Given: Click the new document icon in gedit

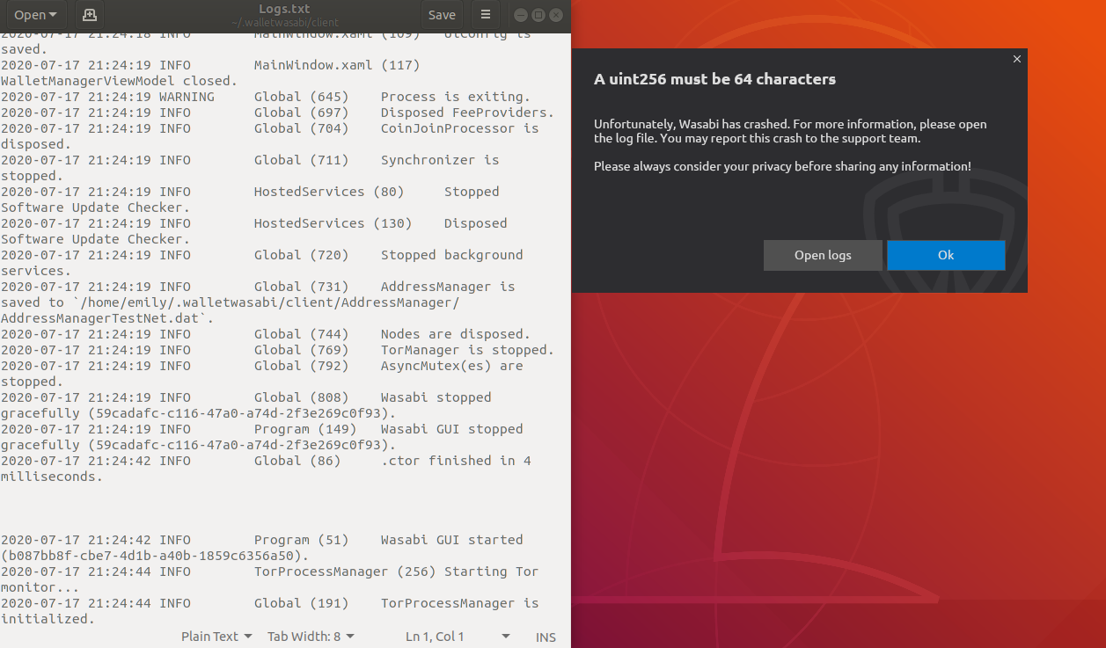Looking at the screenshot, I should [x=88, y=14].
